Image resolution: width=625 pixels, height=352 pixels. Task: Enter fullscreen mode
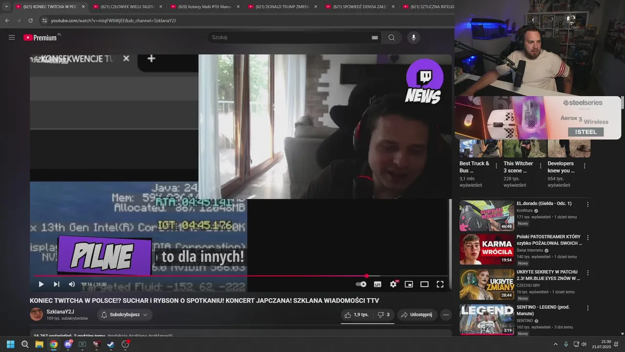pos(440,284)
